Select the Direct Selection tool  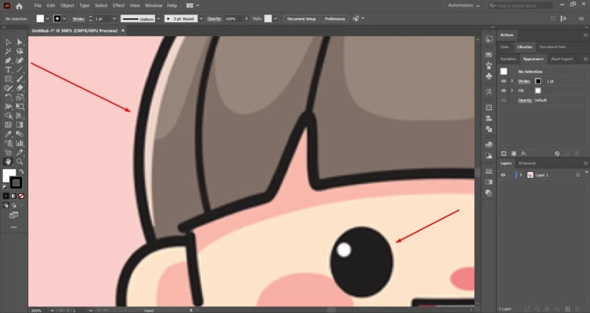pos(20,42)
